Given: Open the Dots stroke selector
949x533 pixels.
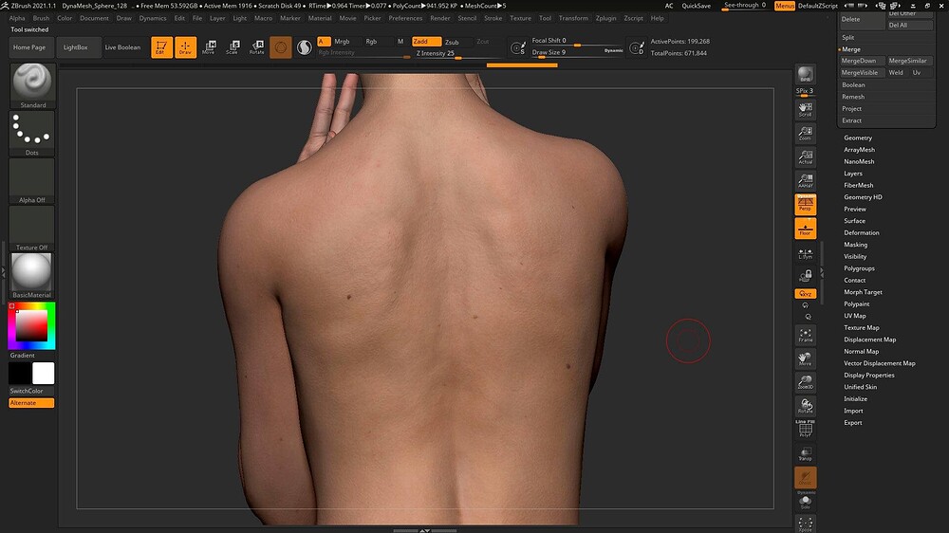Looking at the screenshot, I should tap(32, 133).
